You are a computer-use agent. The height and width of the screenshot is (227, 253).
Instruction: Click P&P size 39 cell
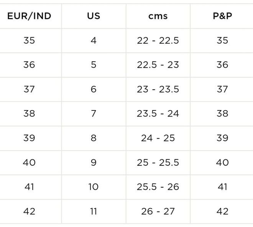(x=222, y=138)
